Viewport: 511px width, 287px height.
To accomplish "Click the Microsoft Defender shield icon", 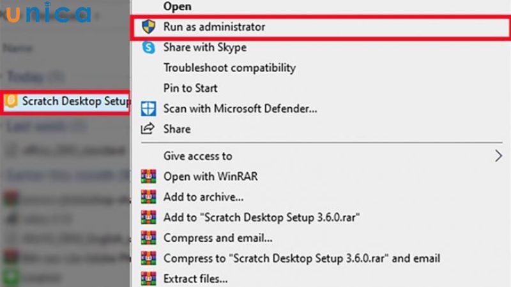I will click(x=149, y=108).
